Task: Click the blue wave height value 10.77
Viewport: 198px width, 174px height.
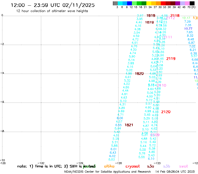Action: pos(188,29)
